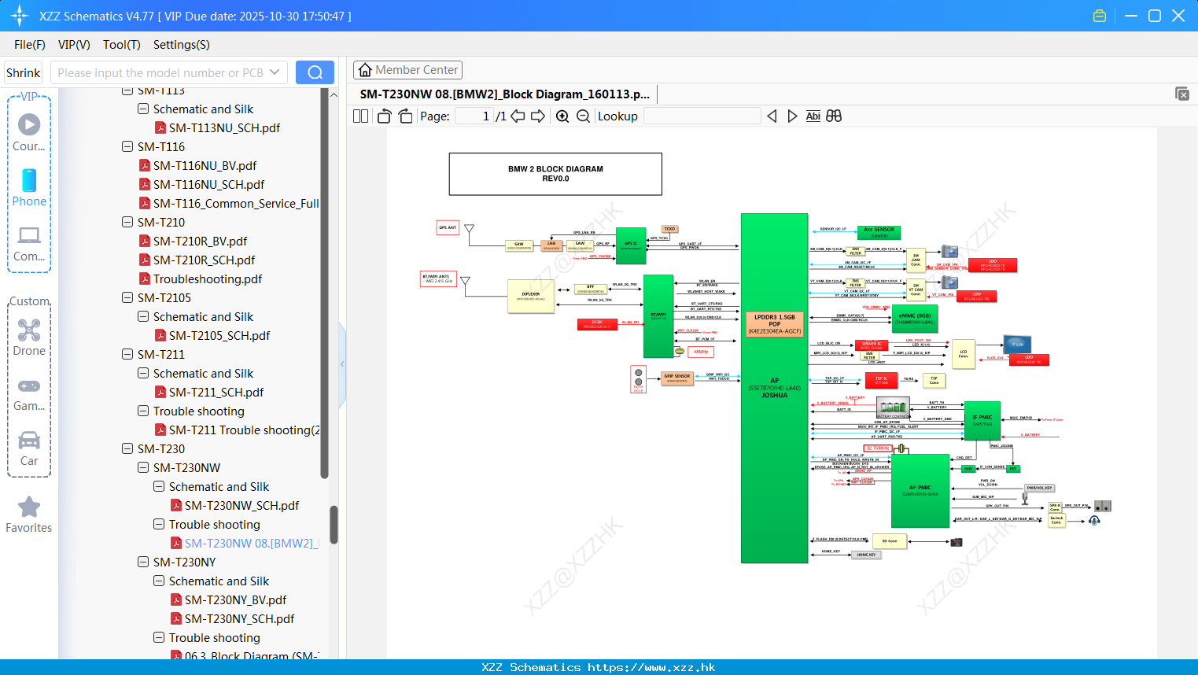Screen dimensions: 1198x675
Task: Open the Settings(S) menu
Action: 182,45
